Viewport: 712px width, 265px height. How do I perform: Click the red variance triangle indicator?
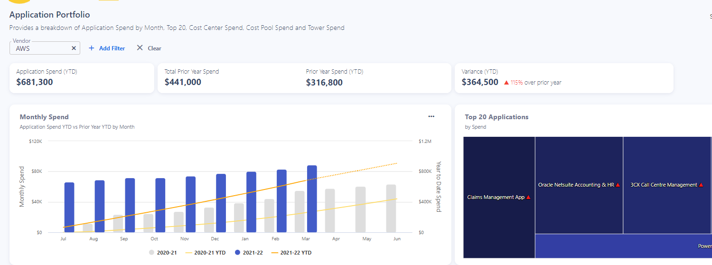click(506, 83)
